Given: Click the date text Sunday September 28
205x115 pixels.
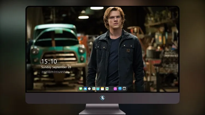Looking at the screenshot, I should tap(56, 67).
